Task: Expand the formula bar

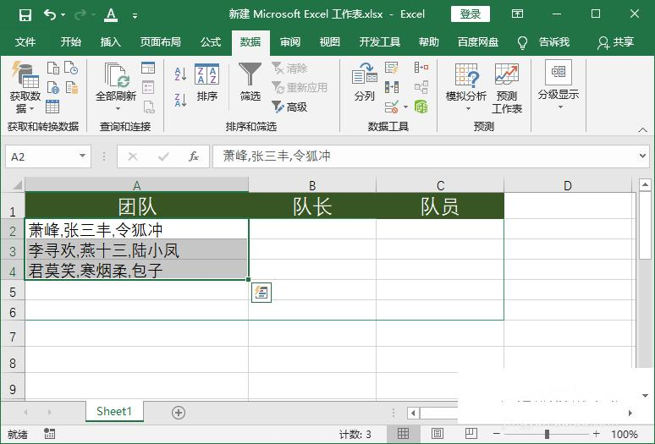Action: (642, 156)
